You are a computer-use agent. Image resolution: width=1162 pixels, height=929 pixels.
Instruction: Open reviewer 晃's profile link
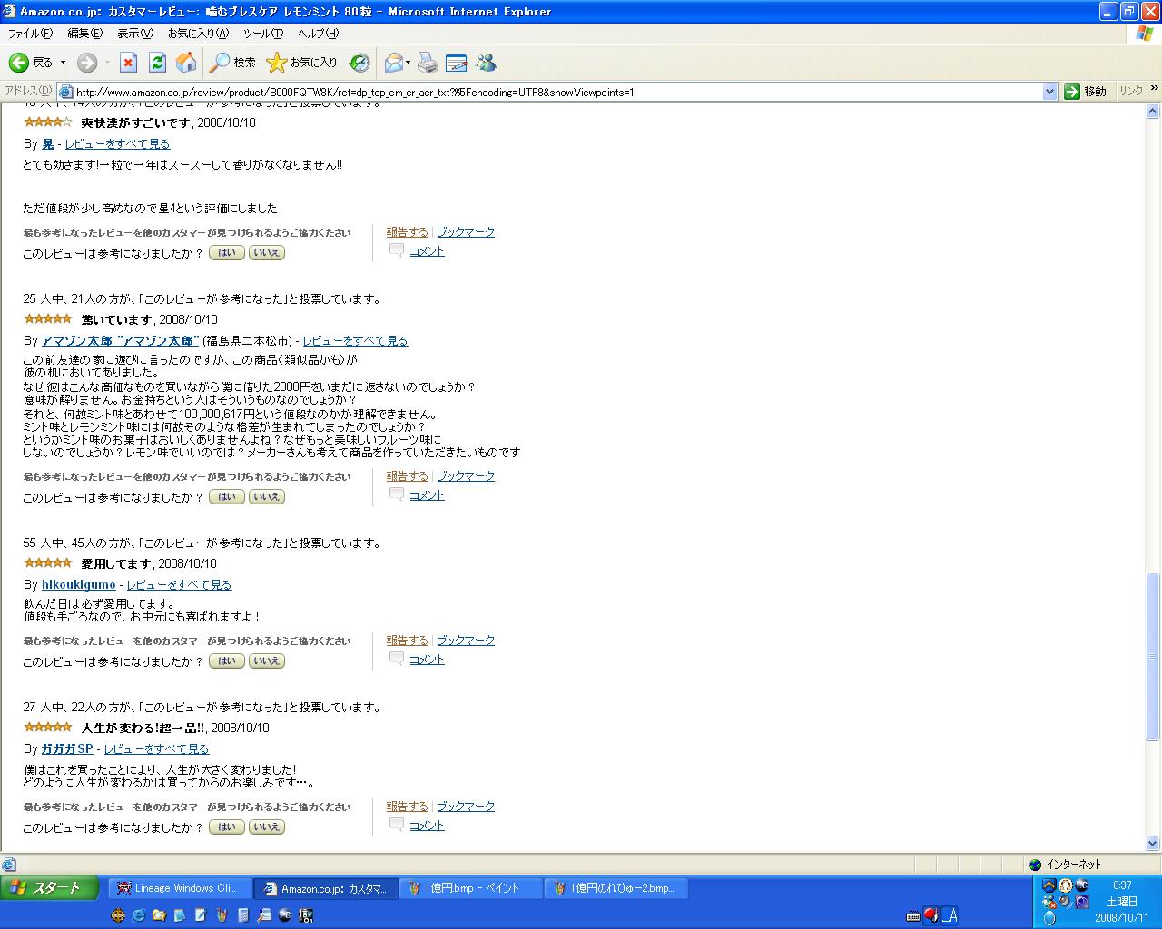[48, 143]
